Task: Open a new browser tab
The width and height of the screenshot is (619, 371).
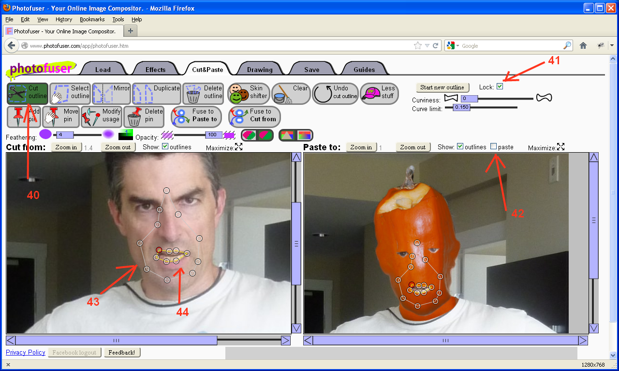Action: click(x=131, y=30)
